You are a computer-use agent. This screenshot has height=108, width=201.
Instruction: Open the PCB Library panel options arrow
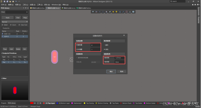24,8
